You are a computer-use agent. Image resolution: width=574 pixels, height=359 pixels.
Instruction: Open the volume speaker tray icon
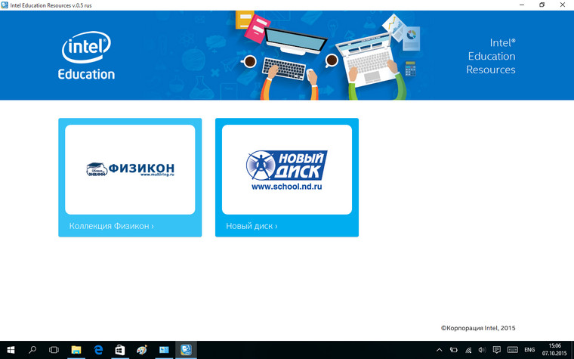[x=482, y=350]
